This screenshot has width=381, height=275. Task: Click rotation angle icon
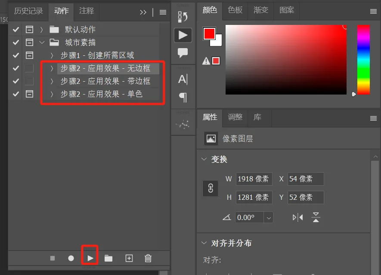coord(227,217)
